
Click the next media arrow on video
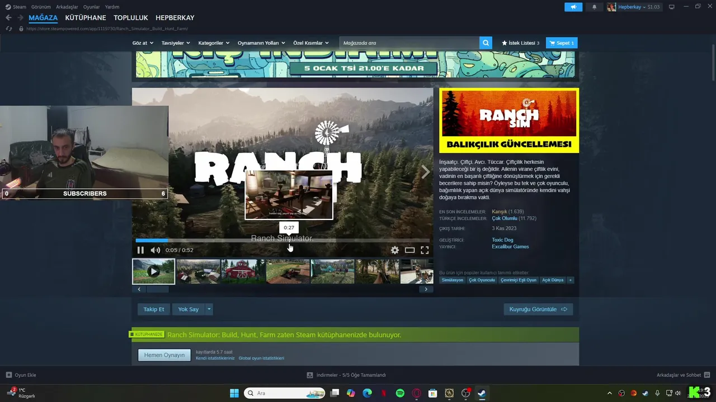point(426,172)
